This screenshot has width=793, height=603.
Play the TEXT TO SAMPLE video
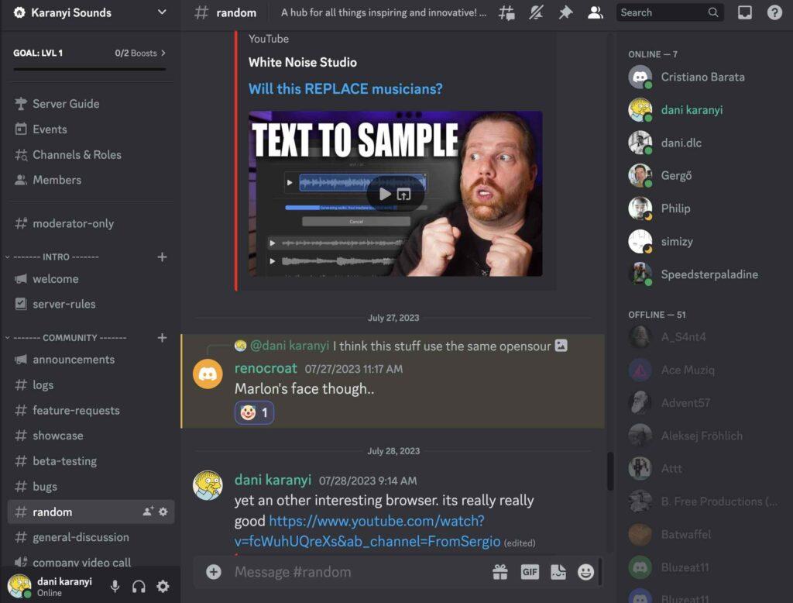pos(385,194)
